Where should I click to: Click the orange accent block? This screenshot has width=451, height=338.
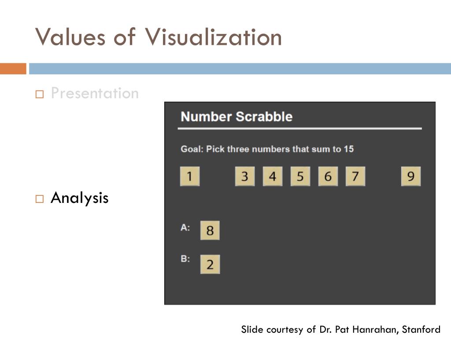pyautogui.click(x=13, y=69)
